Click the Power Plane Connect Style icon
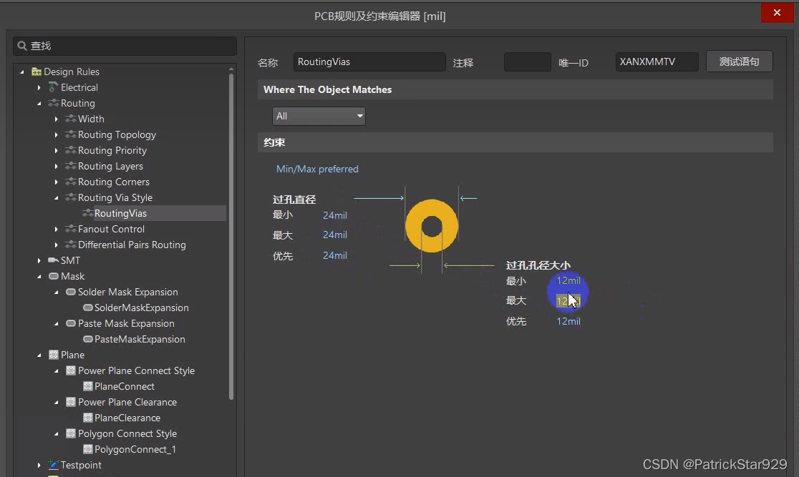The width and height of the screenshot is (799, 477). [70, 370]
